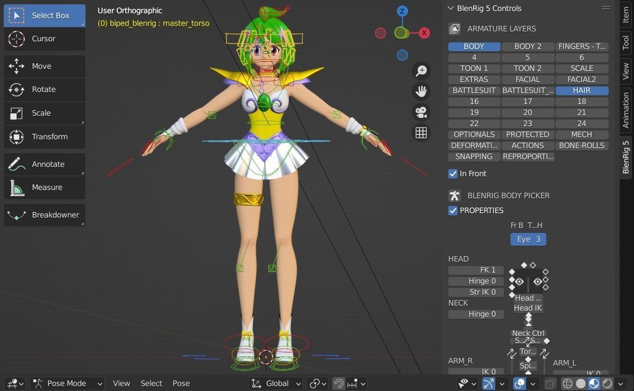Screen dimensions: 634x391
Task: Open the View menu
Action: 121,383
